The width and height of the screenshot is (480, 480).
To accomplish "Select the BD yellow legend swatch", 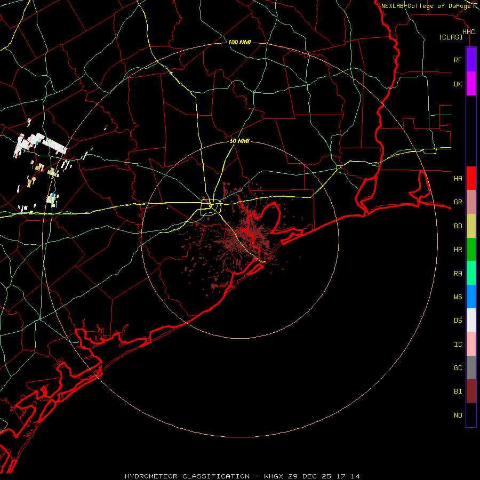I will tap(471, 226).
